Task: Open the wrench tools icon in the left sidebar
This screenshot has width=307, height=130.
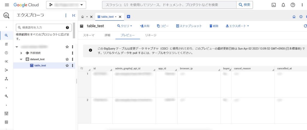Action: point(6,96)
